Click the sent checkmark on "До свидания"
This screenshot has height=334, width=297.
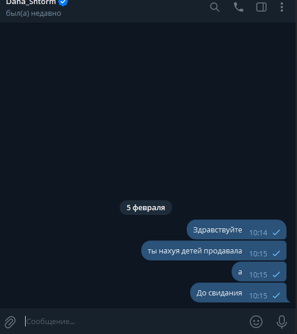click(x=277, y=295)
